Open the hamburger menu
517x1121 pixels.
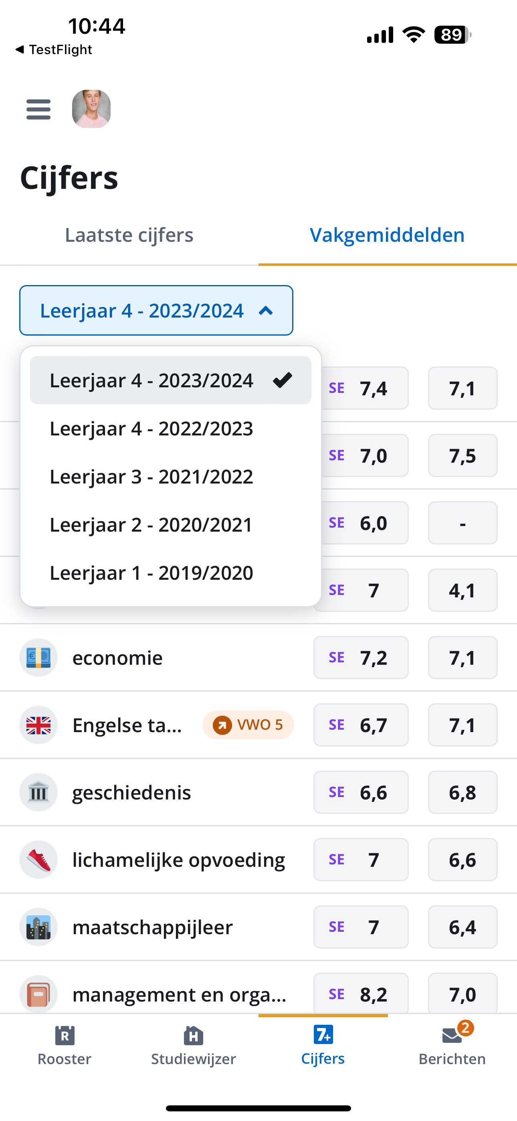click(38, 109)
